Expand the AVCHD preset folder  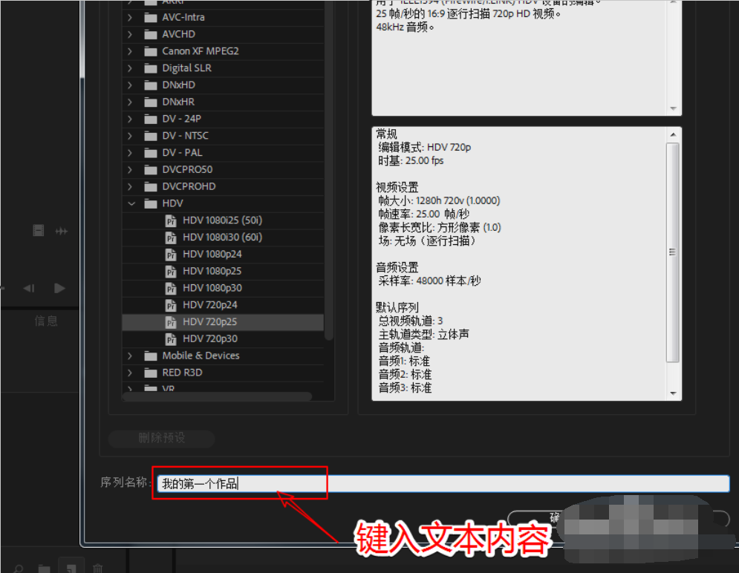click(x=130, y=34)
